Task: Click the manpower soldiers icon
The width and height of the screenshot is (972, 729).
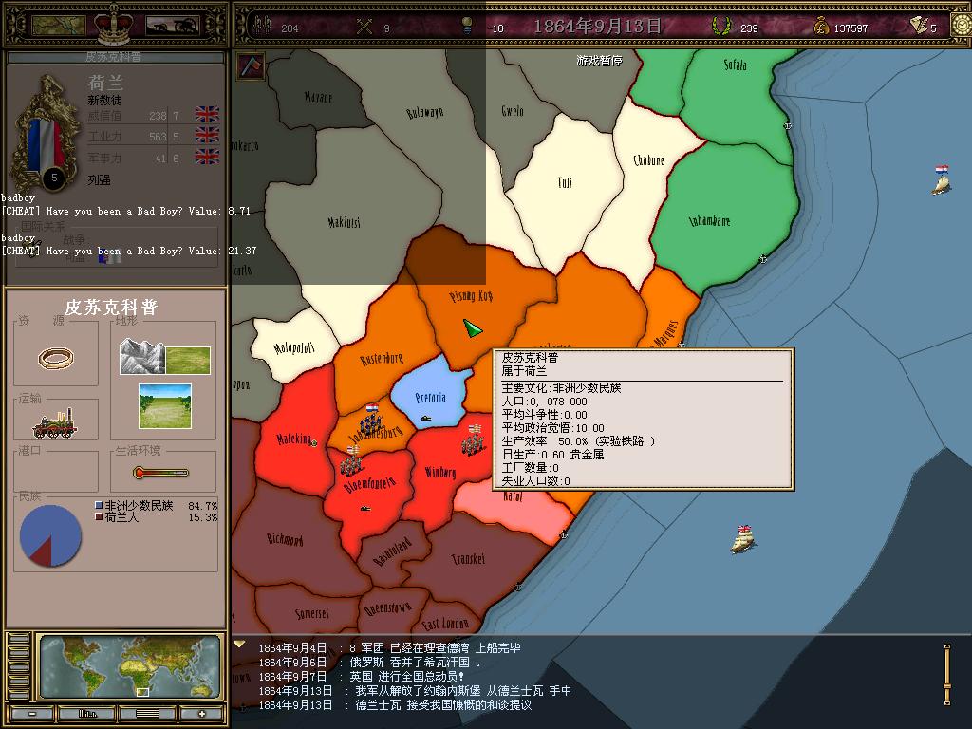Action: pos(262,25)
